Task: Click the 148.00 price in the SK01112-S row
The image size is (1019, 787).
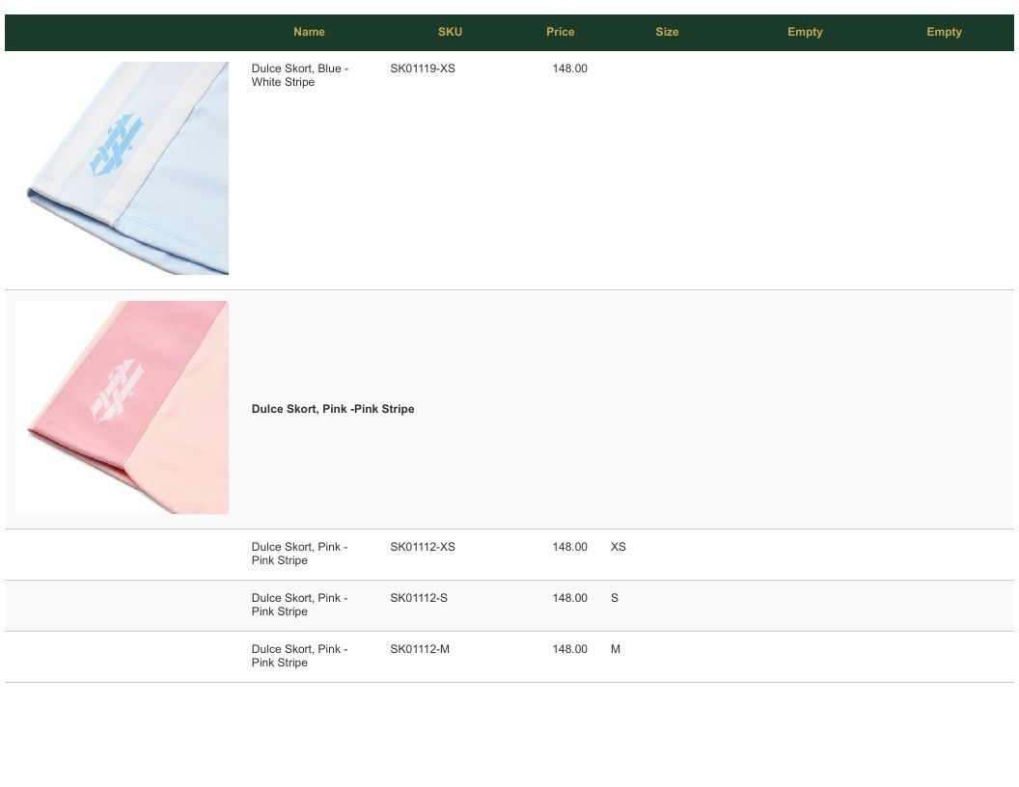Action: click(570, 598)
